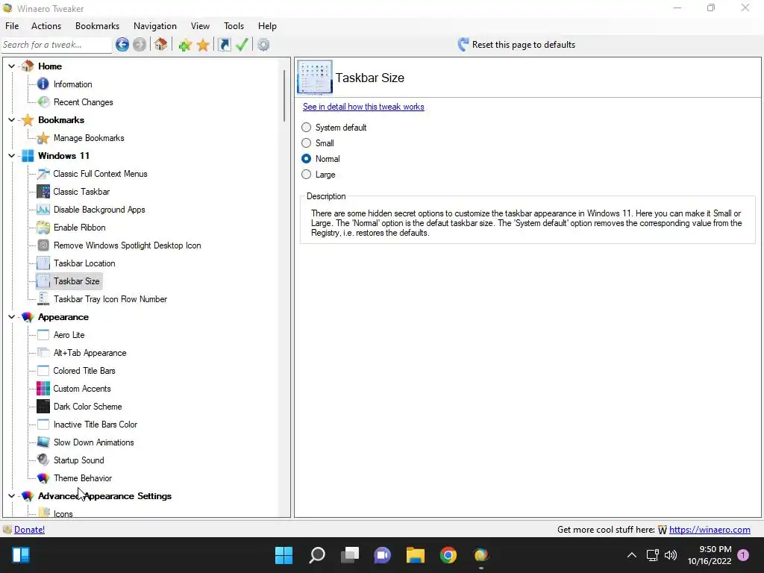Select the Taskbar Size tree item

click(77, 281)
